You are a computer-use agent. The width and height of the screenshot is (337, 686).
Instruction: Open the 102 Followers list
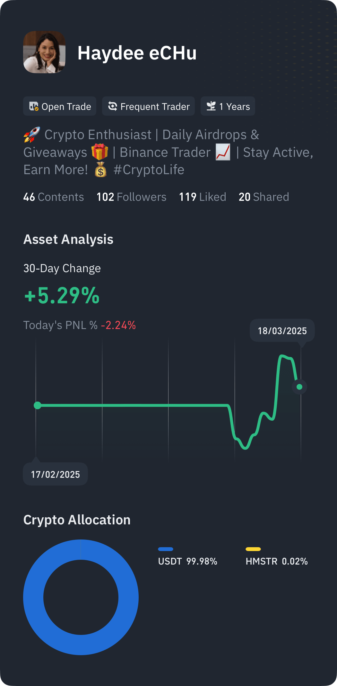coord(132,197)
